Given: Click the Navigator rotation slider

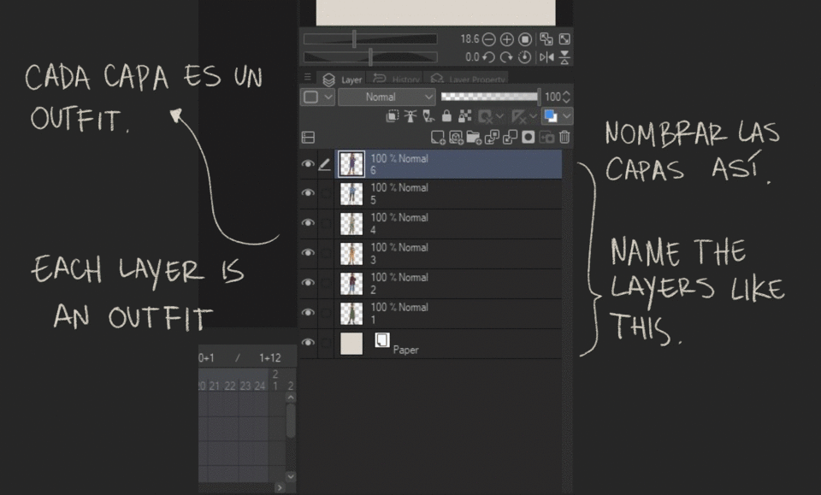Looking at the screenshot, I should pyautogui.click(x=370, y=57).
